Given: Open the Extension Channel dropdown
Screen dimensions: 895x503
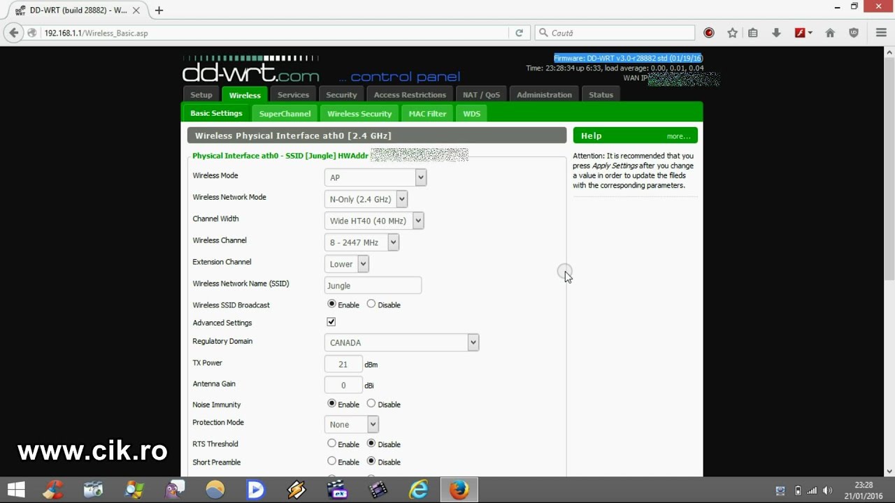Looking at the screenshot, I should click(347, 264).
